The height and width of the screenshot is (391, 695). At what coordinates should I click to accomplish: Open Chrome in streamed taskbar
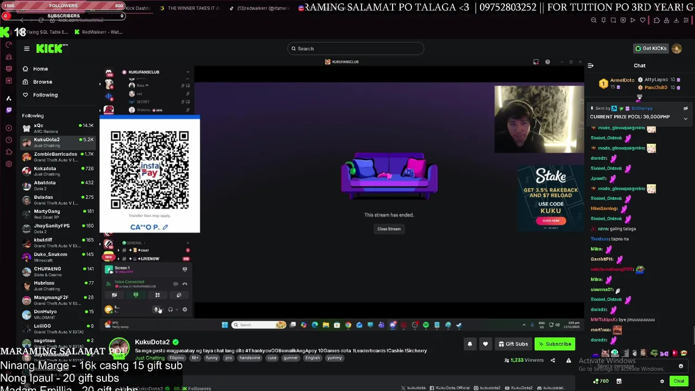coord(348,325)
